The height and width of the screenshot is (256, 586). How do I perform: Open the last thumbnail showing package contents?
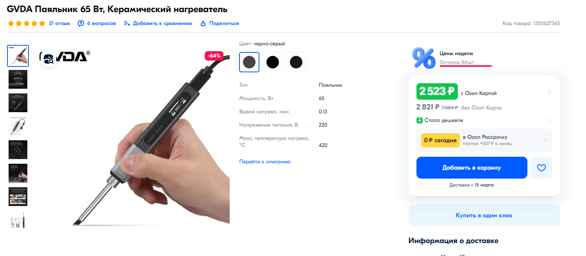pyautogui.click(x=18, y=220)
